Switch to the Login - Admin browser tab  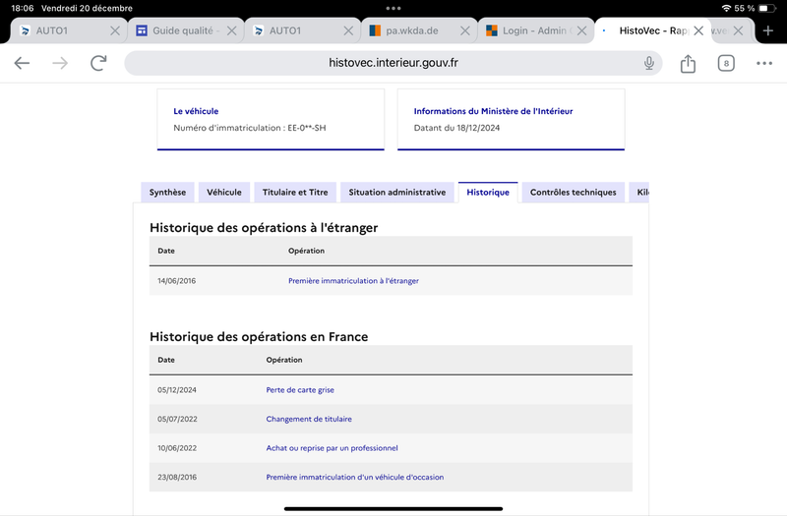click(536, 30)
